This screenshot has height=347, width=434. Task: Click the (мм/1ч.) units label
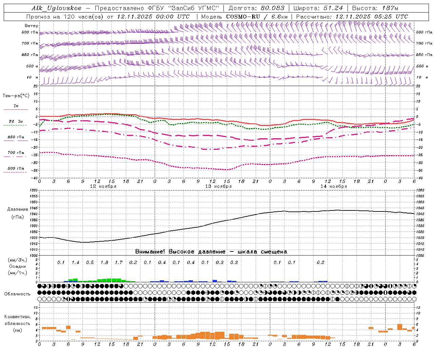point(17,273)
